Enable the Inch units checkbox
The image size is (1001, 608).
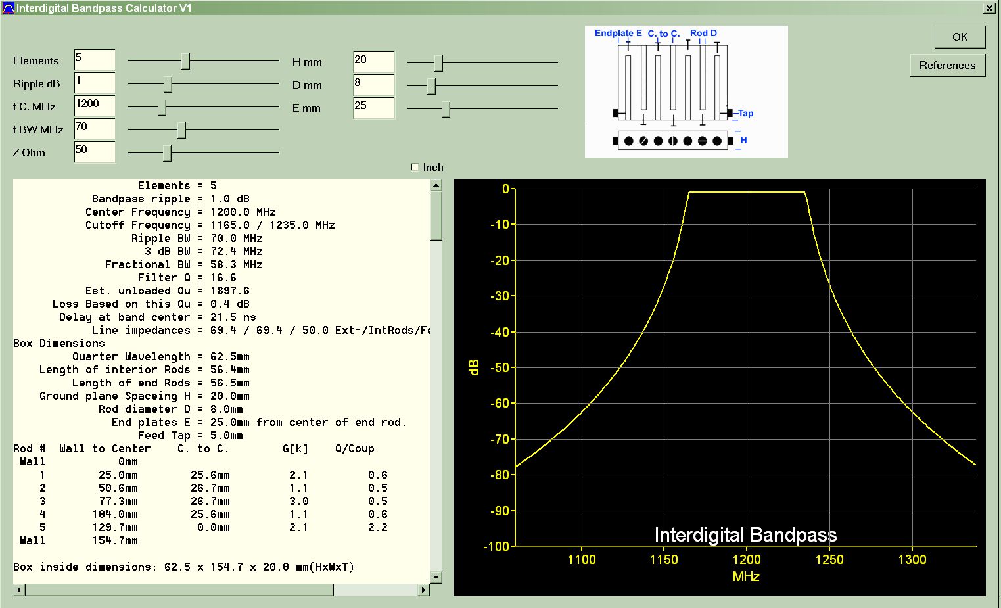415,167
